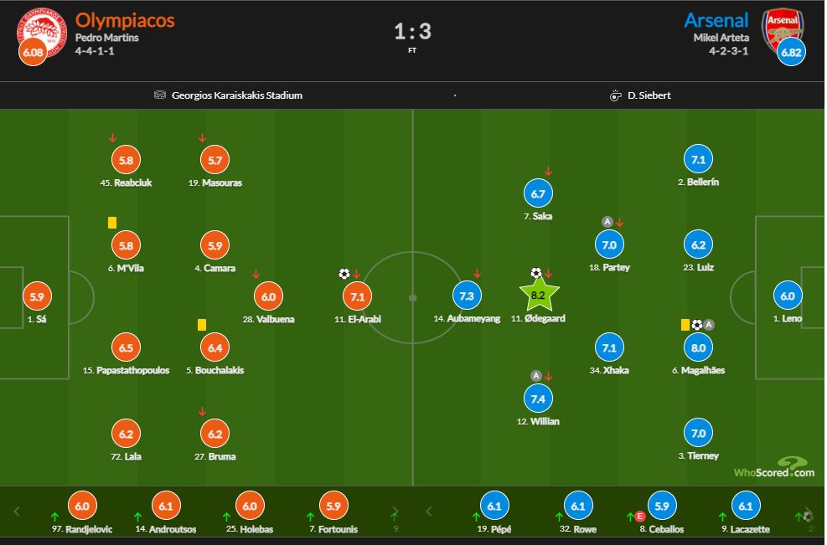Click the stadium icon beside Georgios Karaiskakis
Image resolution: width=827 pixels, height=545 pixels.
point(160,95)
